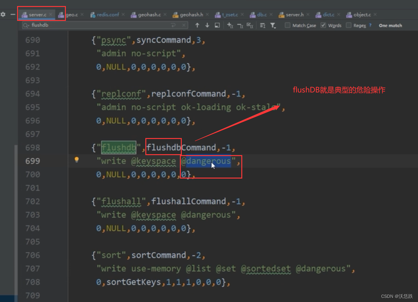Viewport: 418px width, 302px height.
Task: Close the geo.c tab
Action: 82,15
